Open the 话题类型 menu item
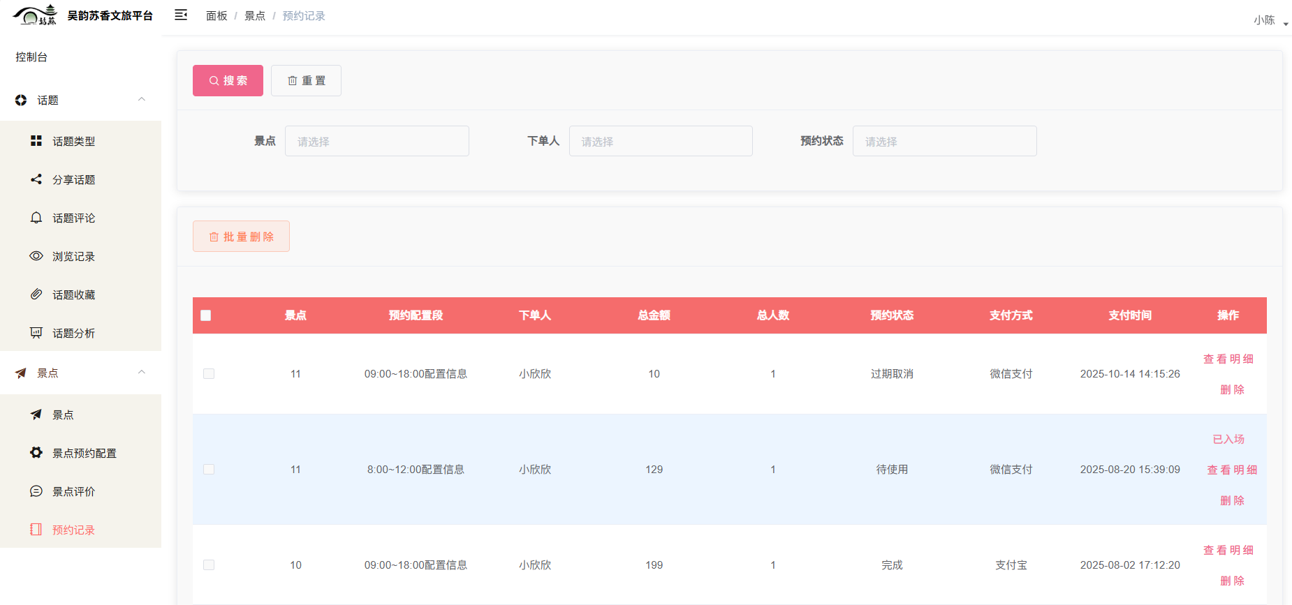 coord(80,141)
